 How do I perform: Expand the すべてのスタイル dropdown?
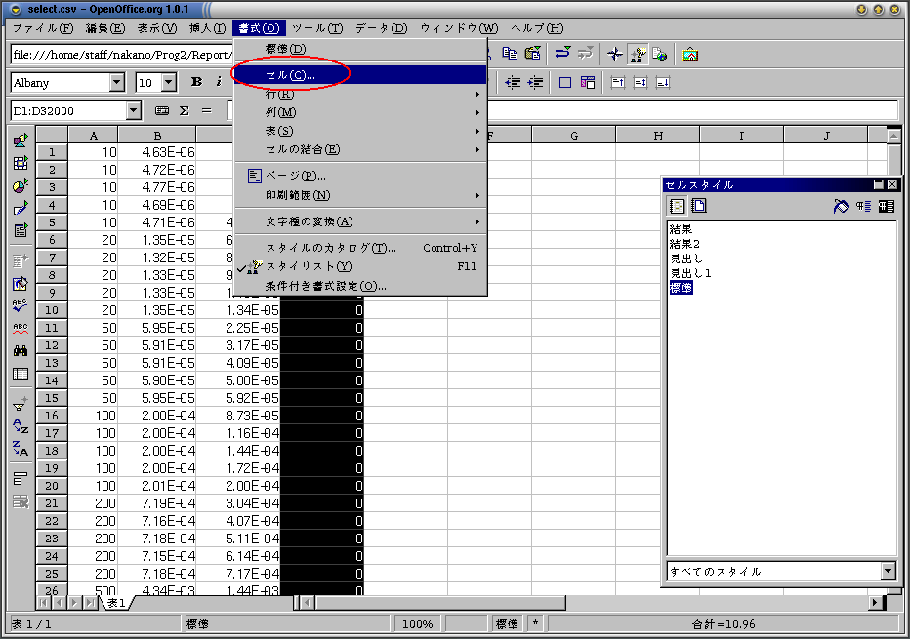[888, 571]
